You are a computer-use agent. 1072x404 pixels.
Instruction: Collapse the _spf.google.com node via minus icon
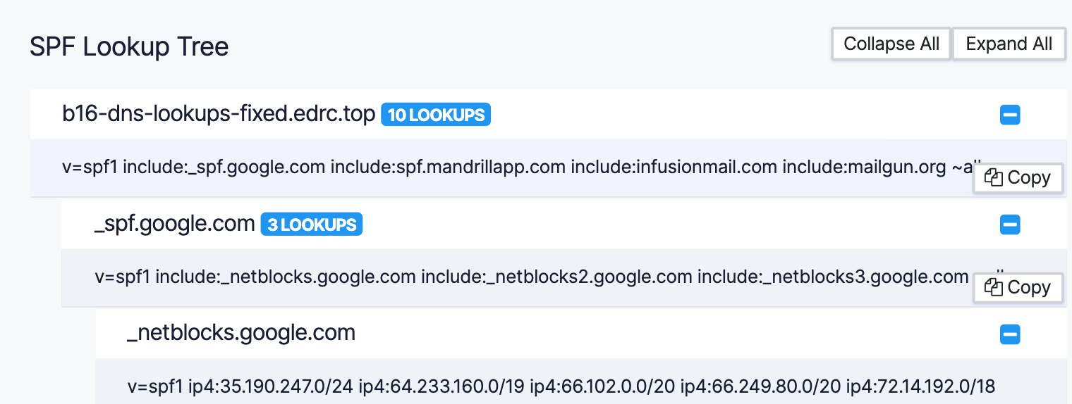1010,225
